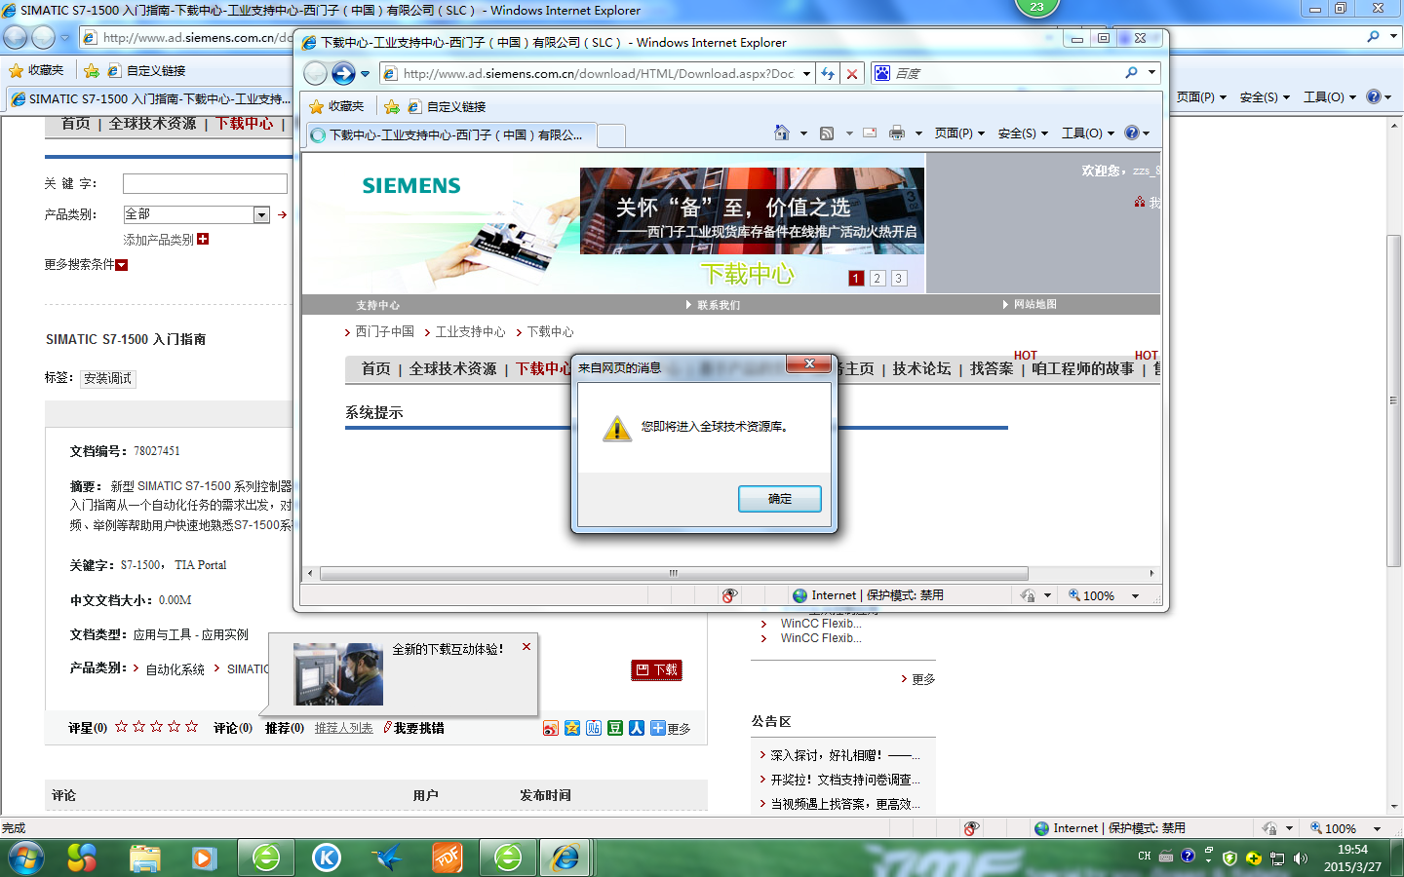Viewport: 1404px width, 877px height.
Task: Switch the banner to slide 1
Action: point(856,279)
